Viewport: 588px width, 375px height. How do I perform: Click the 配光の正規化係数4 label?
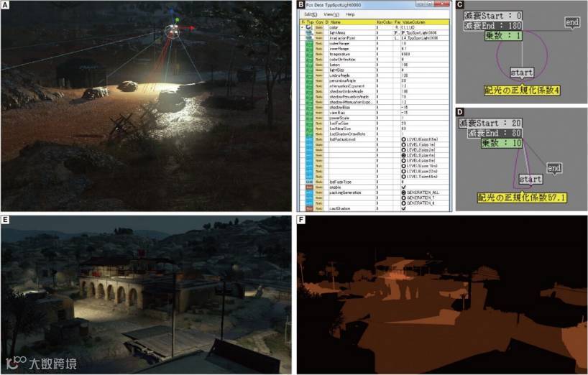[522, 91]
